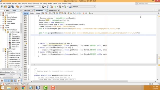Click the Stop Macro Recording square icon
Screen dimensions: 160x90
pos(86,13)
